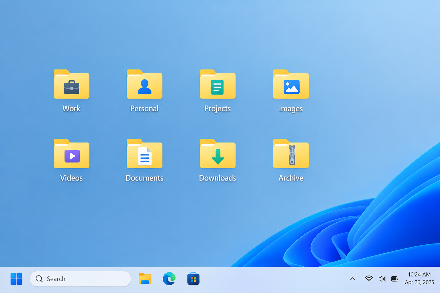Viewport: 440px width, 293px height.
Task: Open Microsoft Store from the taskbar
Action: click(x=193, y=279)
